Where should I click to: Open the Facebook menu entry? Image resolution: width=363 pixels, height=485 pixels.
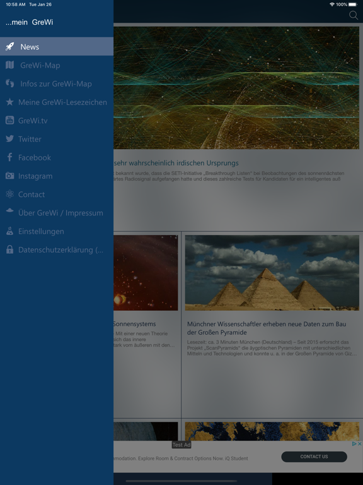(57, 157)
